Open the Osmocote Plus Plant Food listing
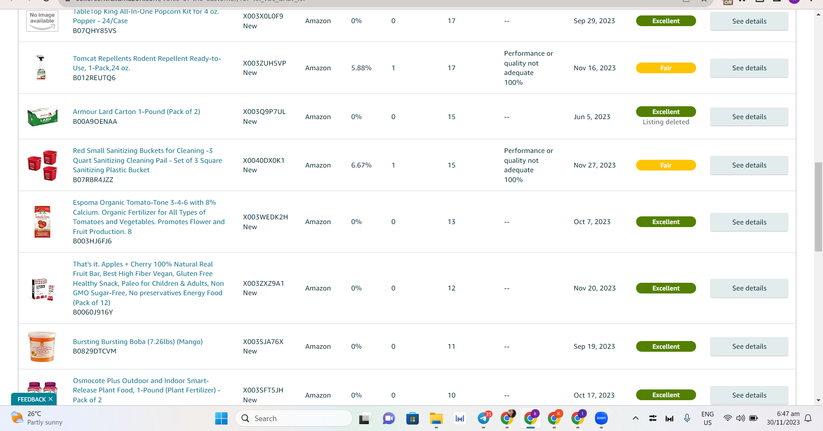The image size is (823, 431). coord(147,390)
